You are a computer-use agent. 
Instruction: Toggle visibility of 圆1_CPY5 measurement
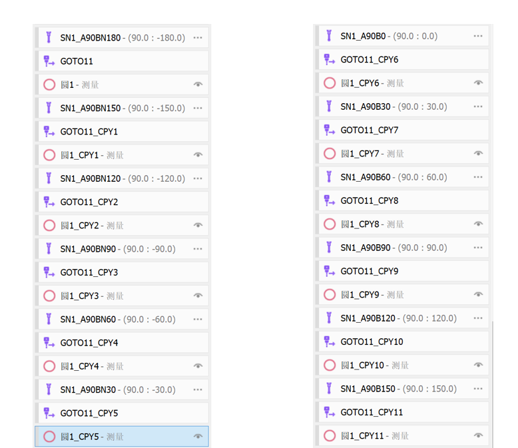(x=198, y=437)
